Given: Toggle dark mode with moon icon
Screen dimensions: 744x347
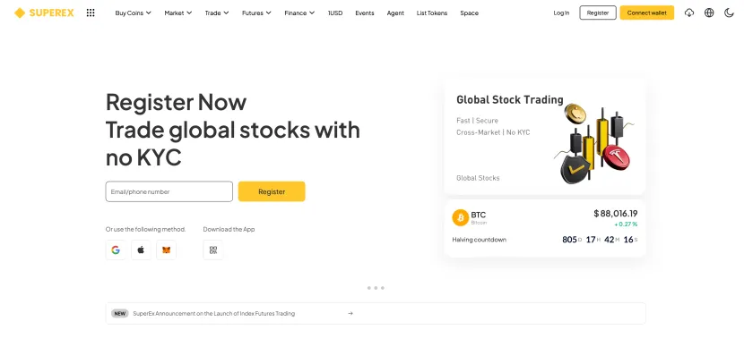Looking at the screenshot, I should pyautogui.click(x=729, y=13).
